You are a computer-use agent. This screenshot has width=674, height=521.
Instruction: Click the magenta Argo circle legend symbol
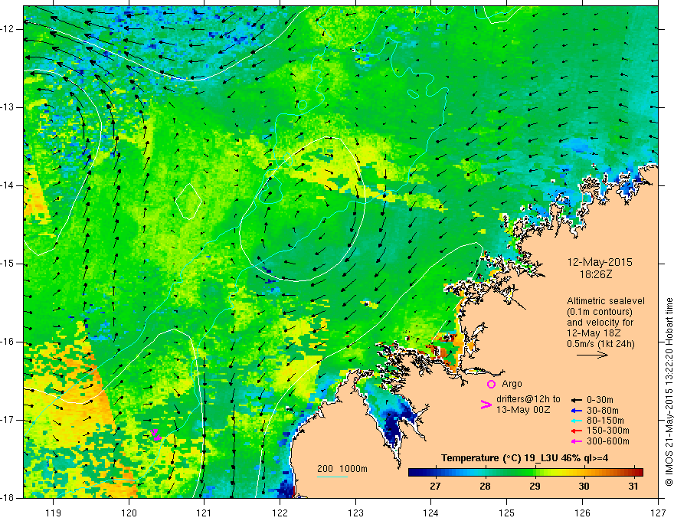[491, 384]
